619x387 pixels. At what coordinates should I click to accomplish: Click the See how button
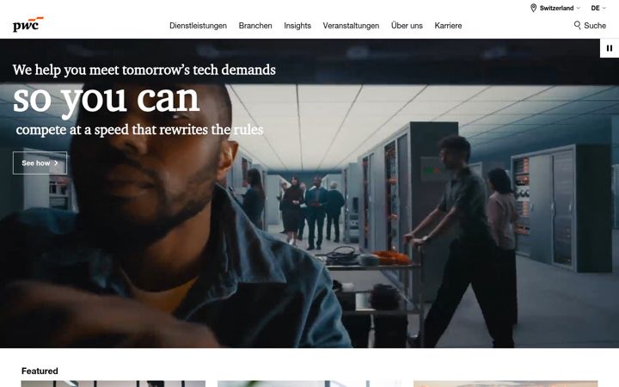(40, 163)
